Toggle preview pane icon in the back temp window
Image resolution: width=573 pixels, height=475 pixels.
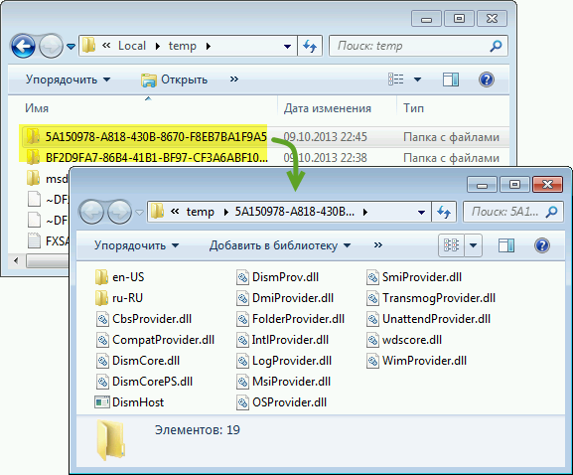pyautogui.click(x=451, y=79)
